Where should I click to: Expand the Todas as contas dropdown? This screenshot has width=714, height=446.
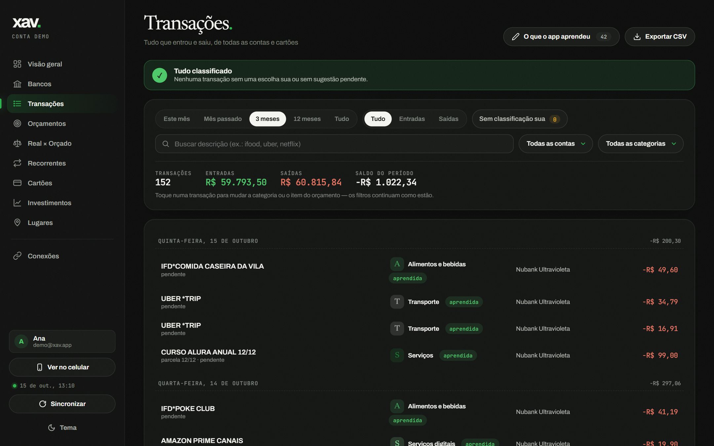click(x=556, y=144)
